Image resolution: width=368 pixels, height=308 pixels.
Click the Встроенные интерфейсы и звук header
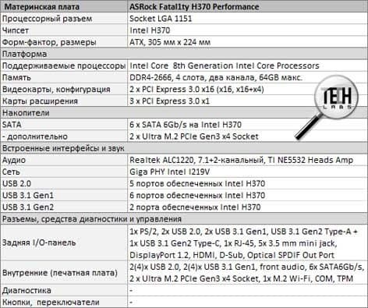tap(63, 148)
